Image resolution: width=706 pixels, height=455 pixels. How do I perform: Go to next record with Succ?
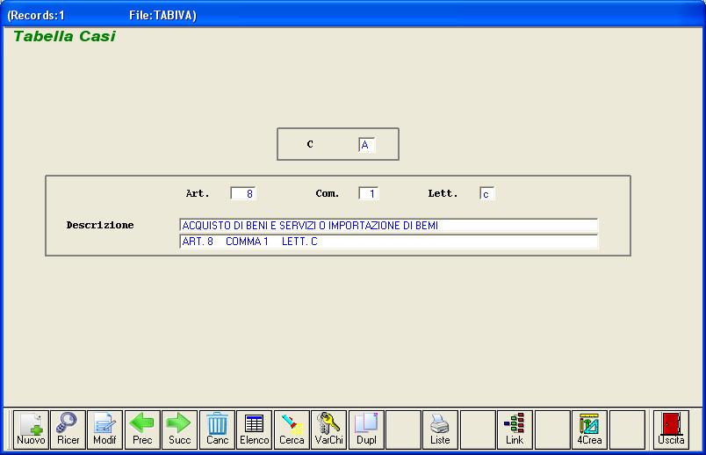tap(180, 430)
